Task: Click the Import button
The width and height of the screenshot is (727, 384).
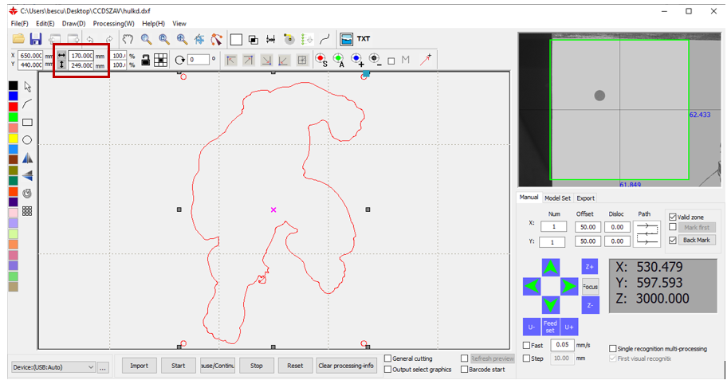Action: pyautogui.click(x=139, y=366)
